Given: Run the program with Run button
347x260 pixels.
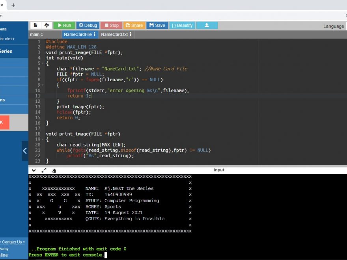Looking at the screenshot, I should coord(64,25).
